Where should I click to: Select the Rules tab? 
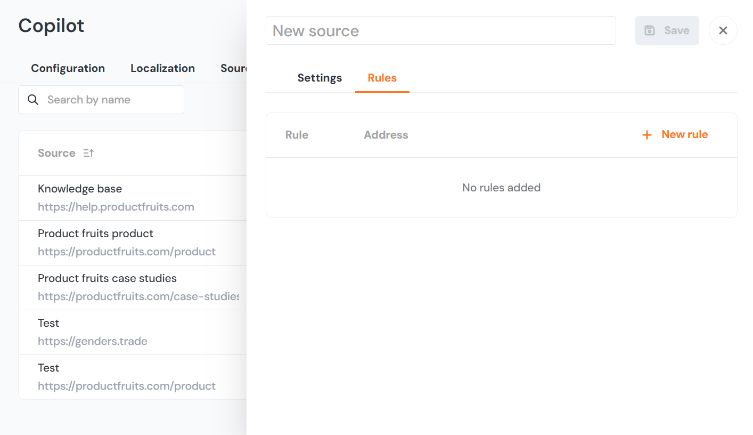coord(382,78)
